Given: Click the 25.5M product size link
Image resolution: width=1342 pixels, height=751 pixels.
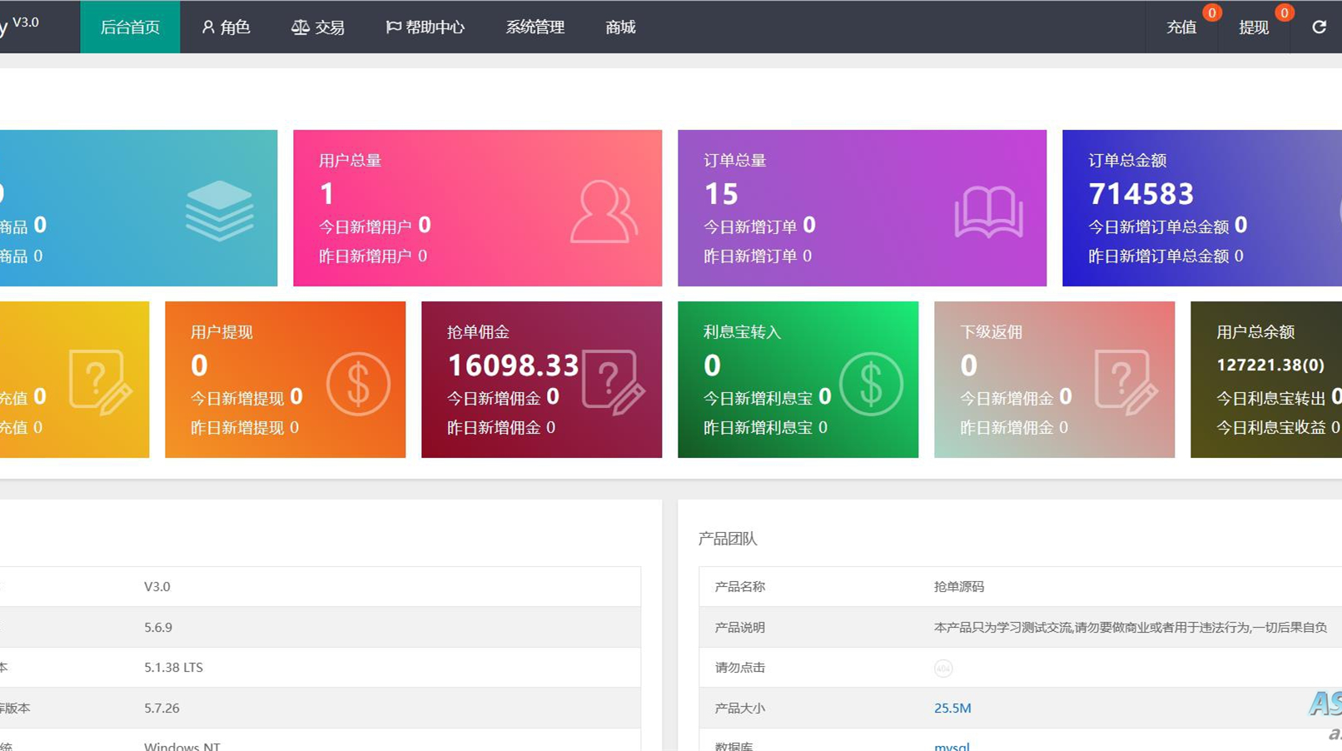Looking at the screenshot, I should point(952,709).
